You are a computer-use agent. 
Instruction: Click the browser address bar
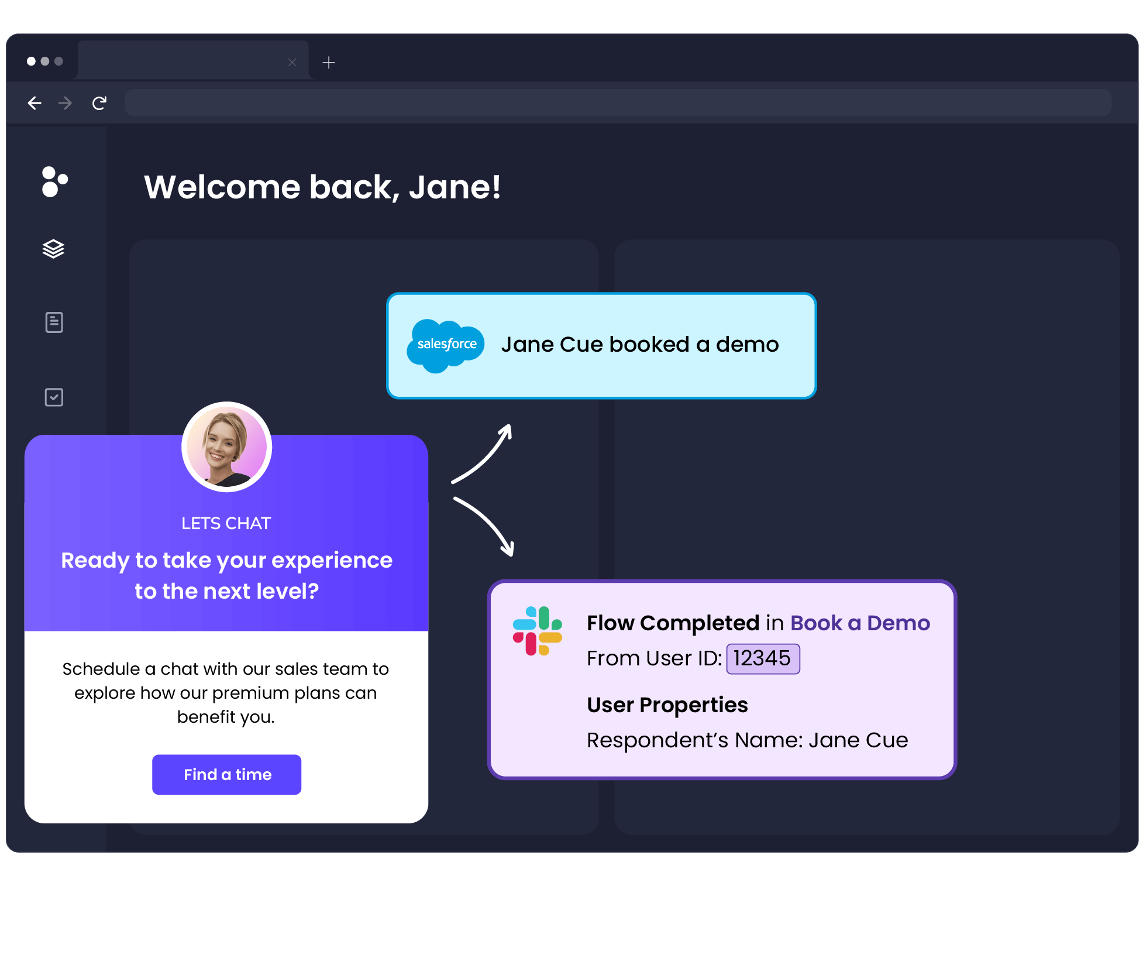click(618, 103)
